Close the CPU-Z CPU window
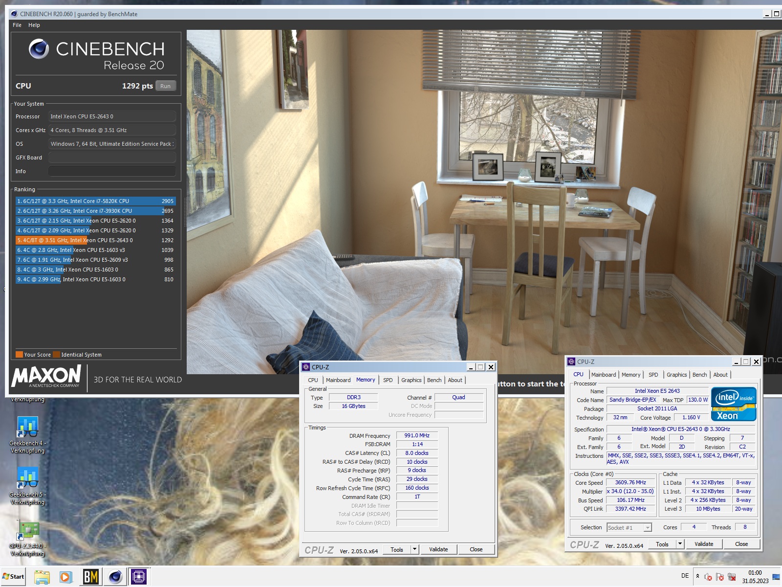The width and height of the screenshot is (782, 587). (x=756, y=362)
